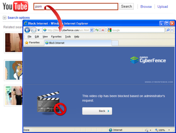Open the zoom level dropdown arrow
Screen dimensions: 176x133
[169, 130]
